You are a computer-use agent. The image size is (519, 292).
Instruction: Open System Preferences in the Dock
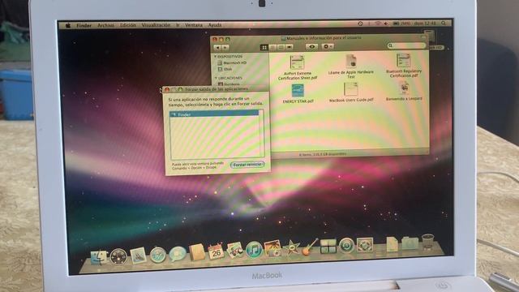coord(365,245)
